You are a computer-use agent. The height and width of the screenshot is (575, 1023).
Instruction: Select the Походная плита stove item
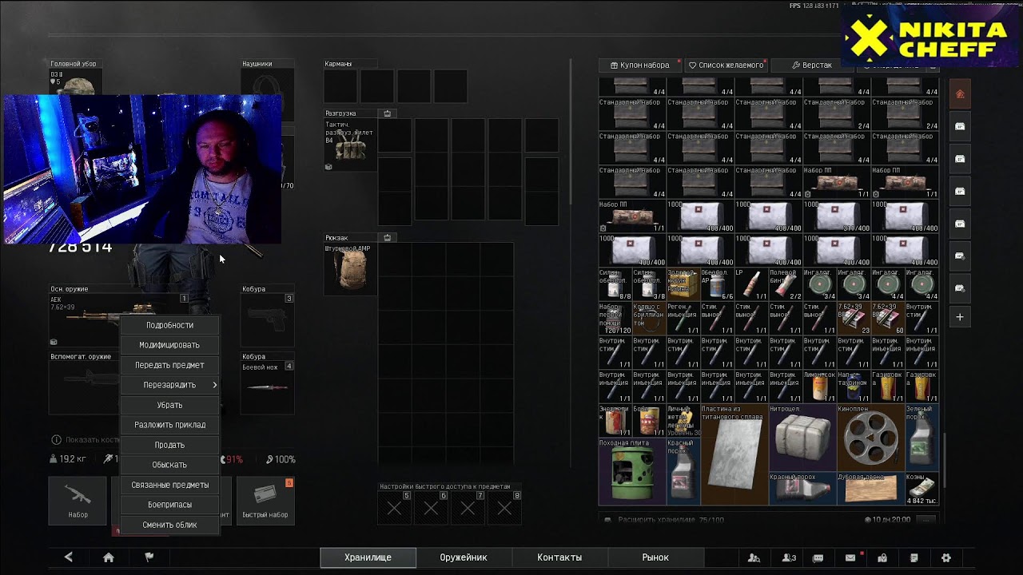coord(632,471)
